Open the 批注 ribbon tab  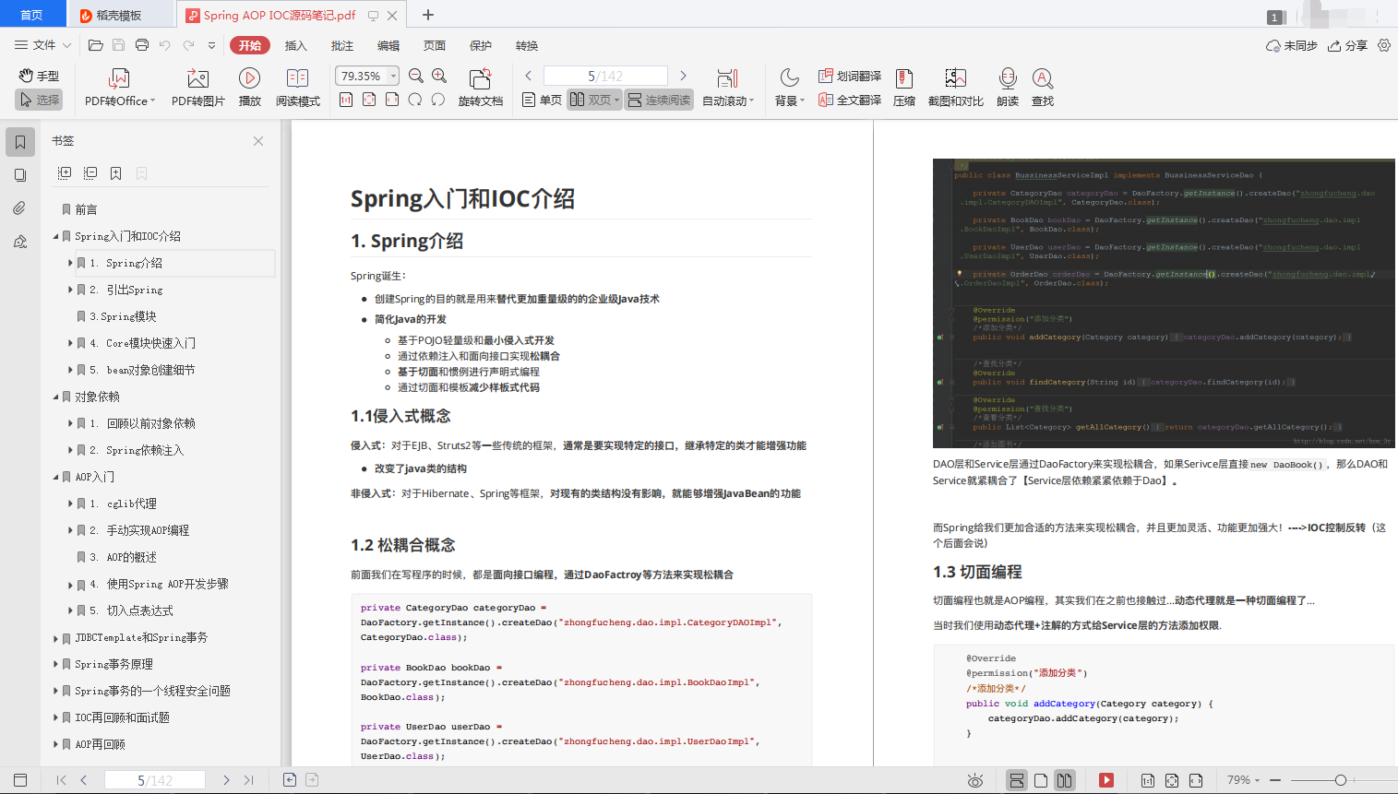click(341, 45)
